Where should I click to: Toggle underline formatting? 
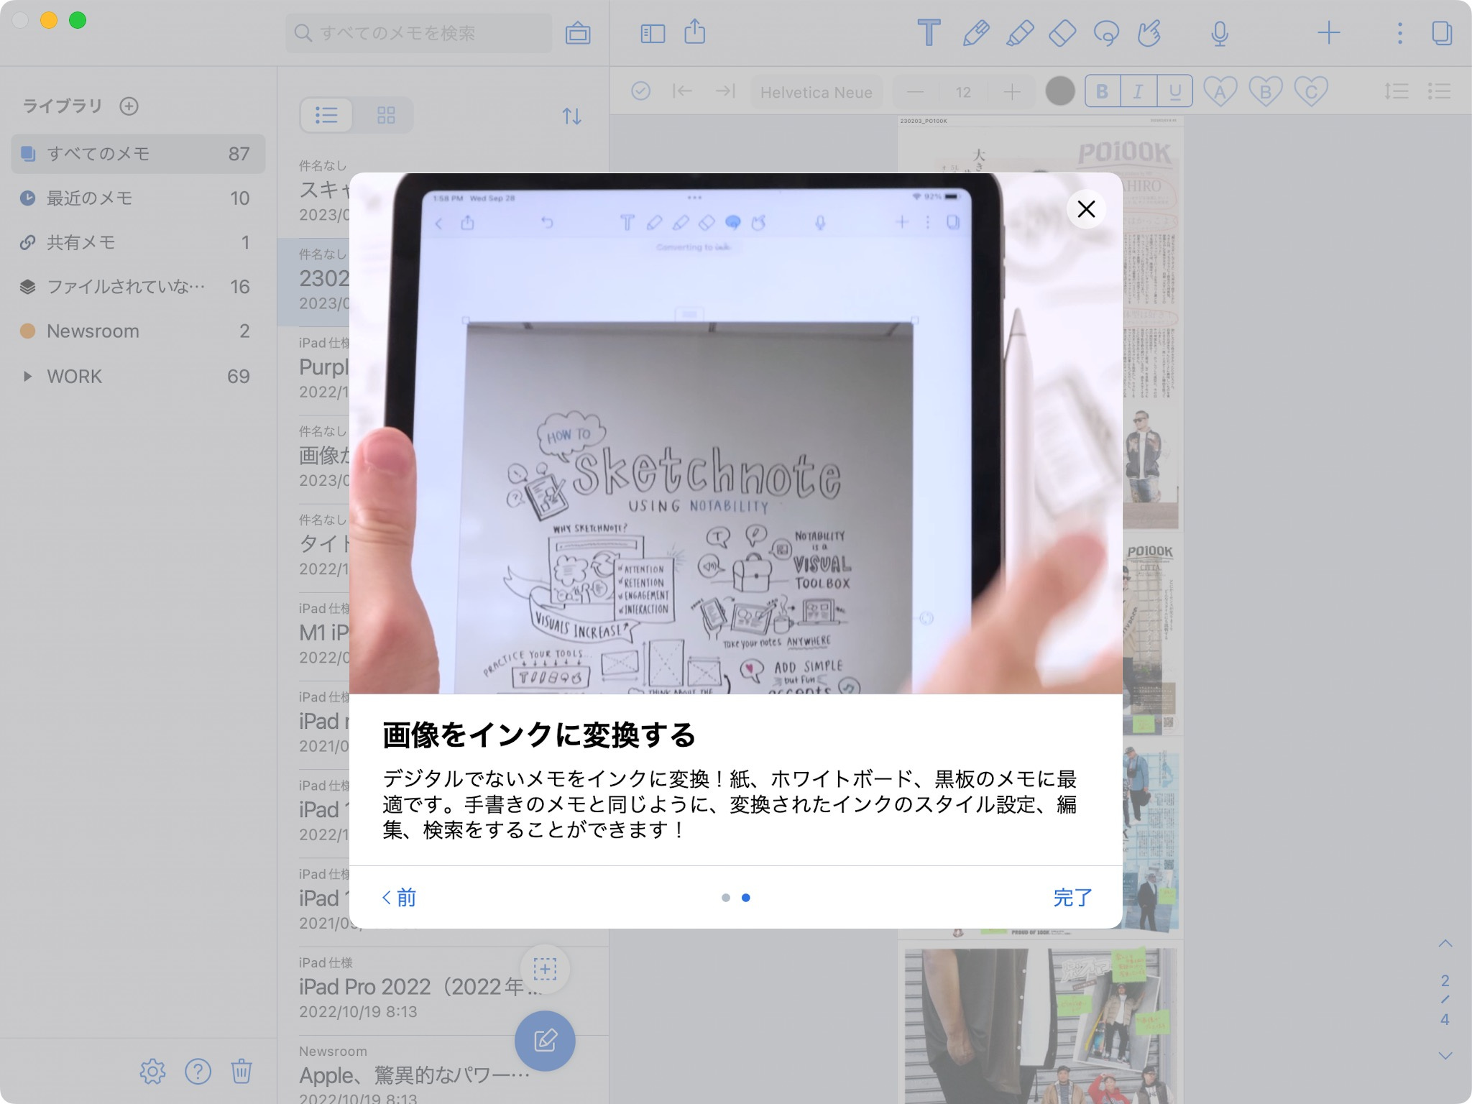click(1175, 91)
